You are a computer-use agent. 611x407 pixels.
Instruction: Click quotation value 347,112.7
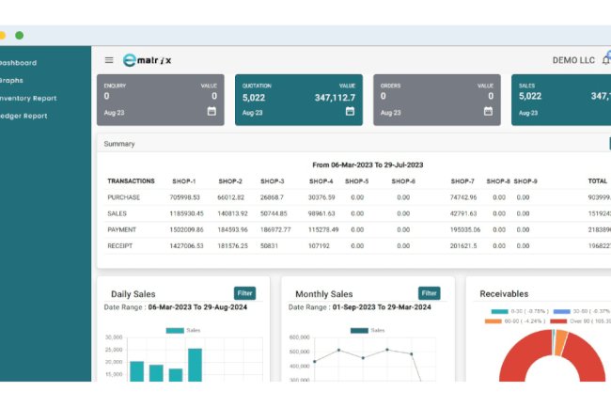[335, 98]
